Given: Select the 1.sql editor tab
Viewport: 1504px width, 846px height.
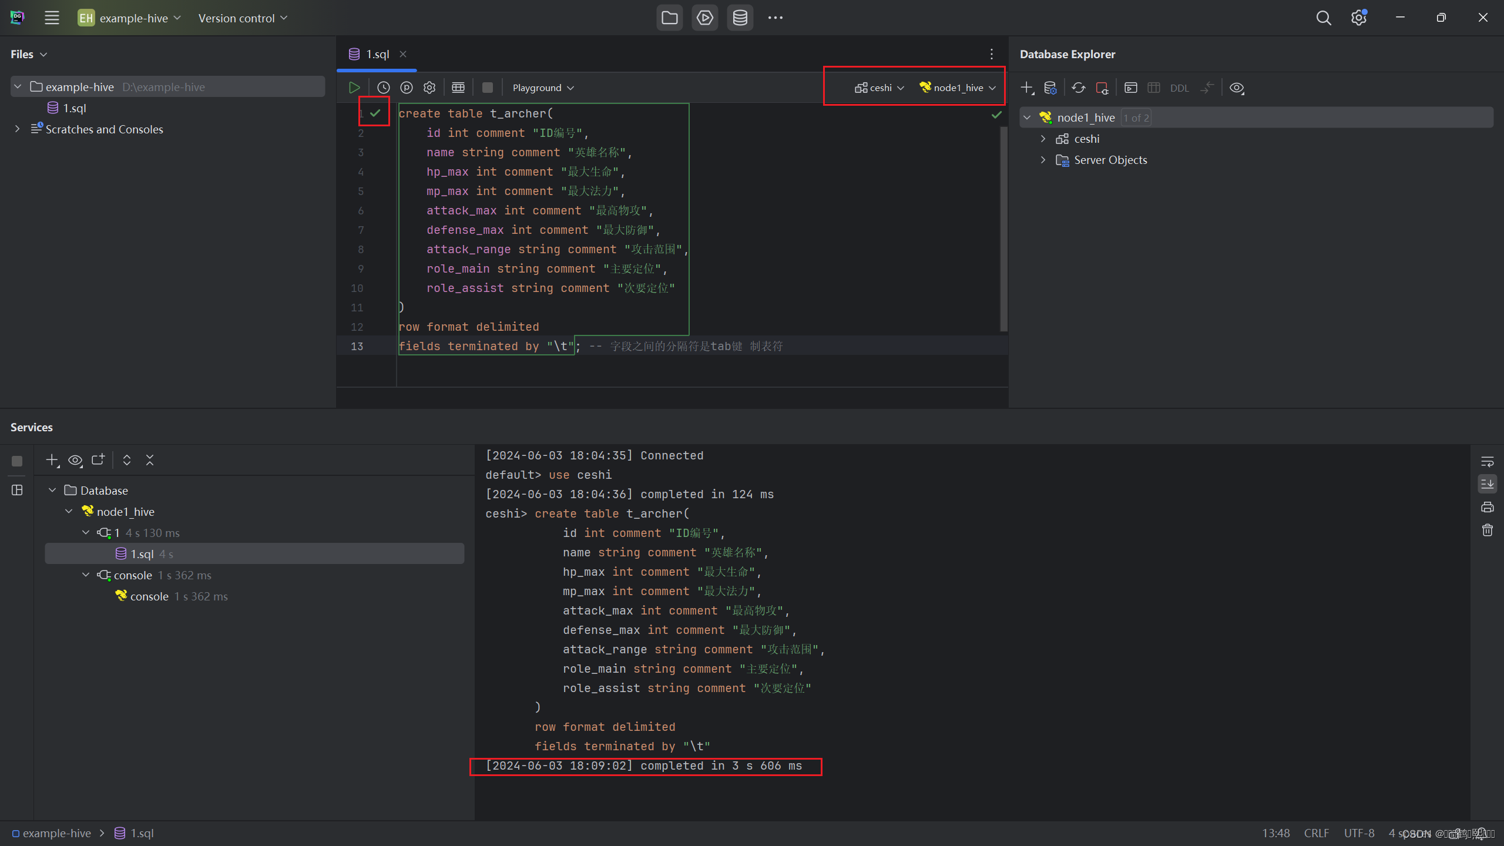Looking at the screenshot, I should [x=377, y=54].
